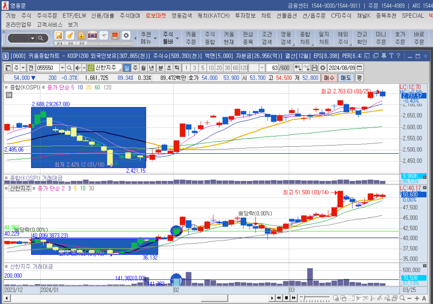The height and width of the screenshot is (304, 433).
Task: Open the 기능 menu
Action: coord(11,16)
